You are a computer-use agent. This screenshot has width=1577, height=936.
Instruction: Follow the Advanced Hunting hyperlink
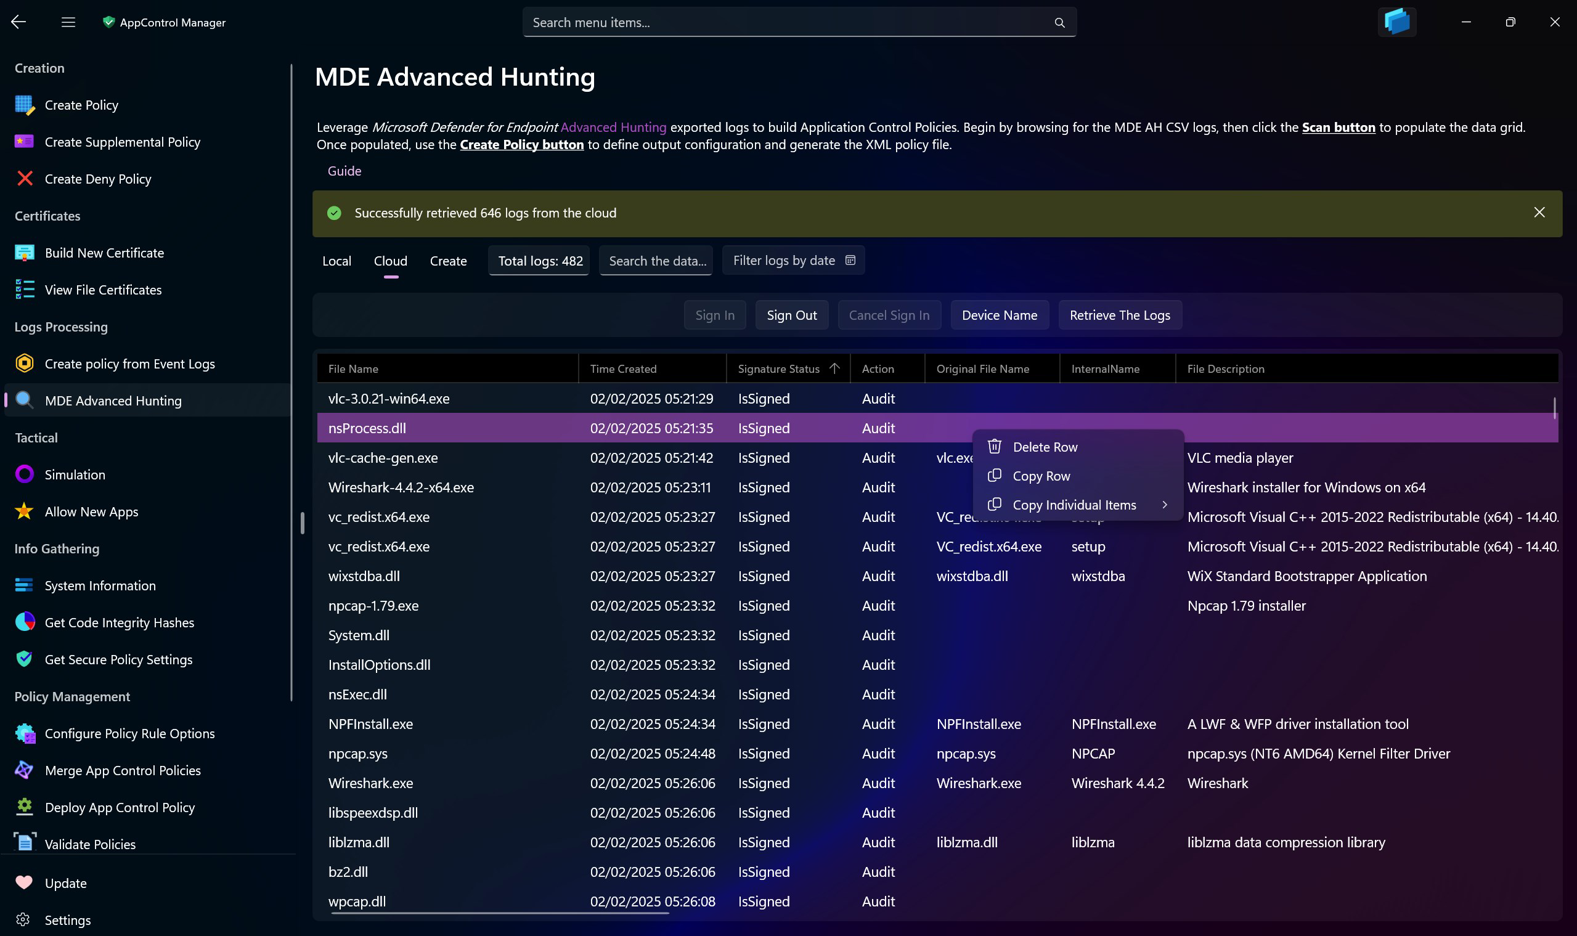pos(613,127)
